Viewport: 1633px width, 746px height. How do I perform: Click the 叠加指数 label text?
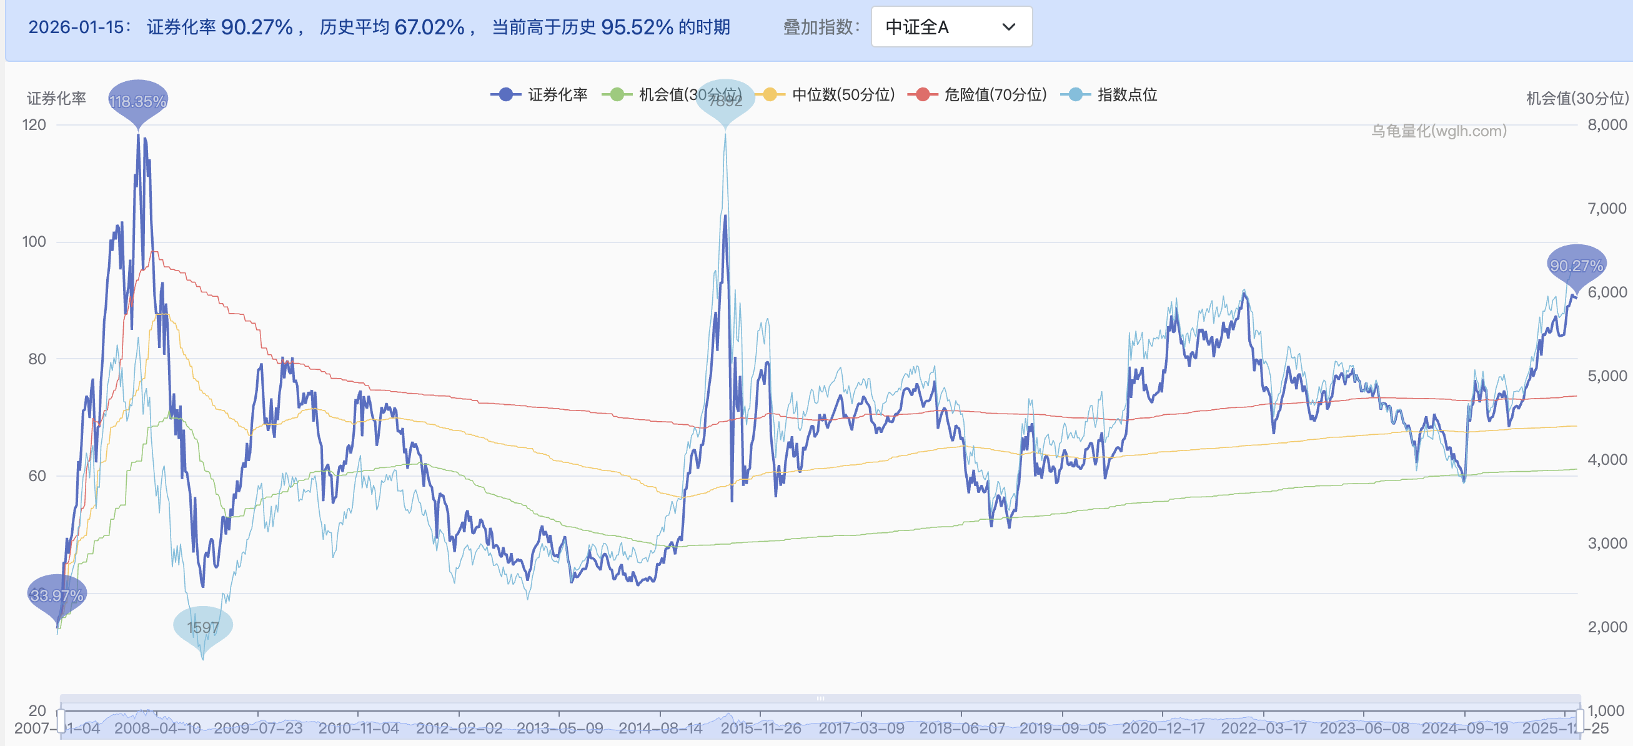821,27
